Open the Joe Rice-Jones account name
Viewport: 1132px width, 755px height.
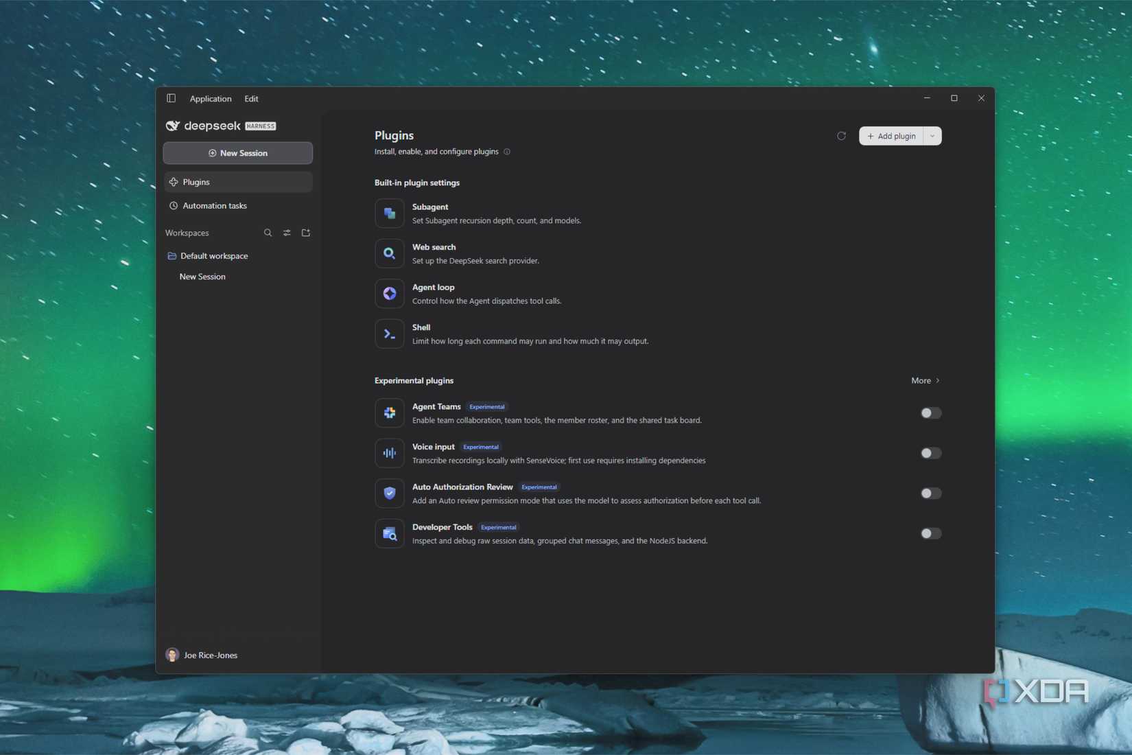[x=211, y=655]
